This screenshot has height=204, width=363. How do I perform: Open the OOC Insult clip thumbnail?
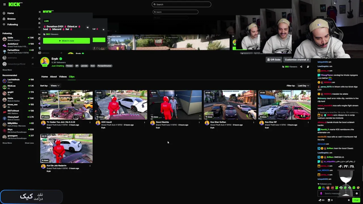pos(121,105)
